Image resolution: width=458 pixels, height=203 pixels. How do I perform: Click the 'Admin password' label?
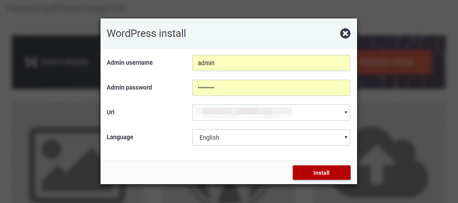(129, 87)
